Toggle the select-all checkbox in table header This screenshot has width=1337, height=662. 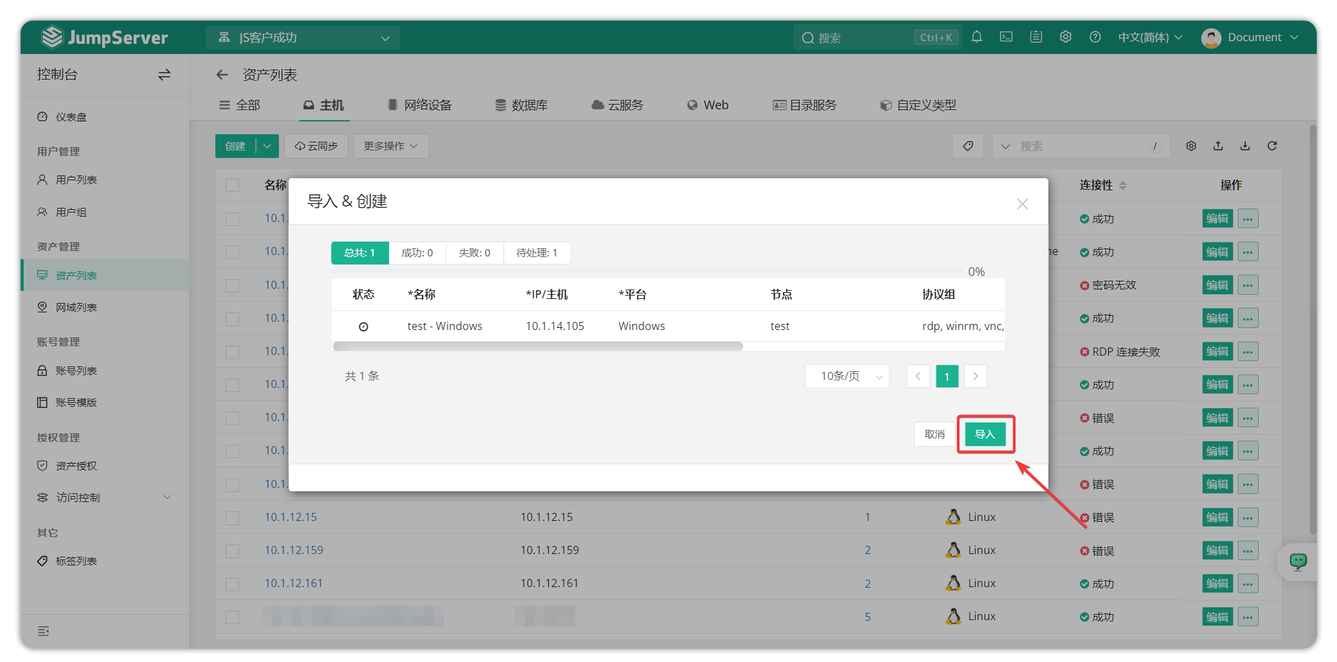point(232,185)
